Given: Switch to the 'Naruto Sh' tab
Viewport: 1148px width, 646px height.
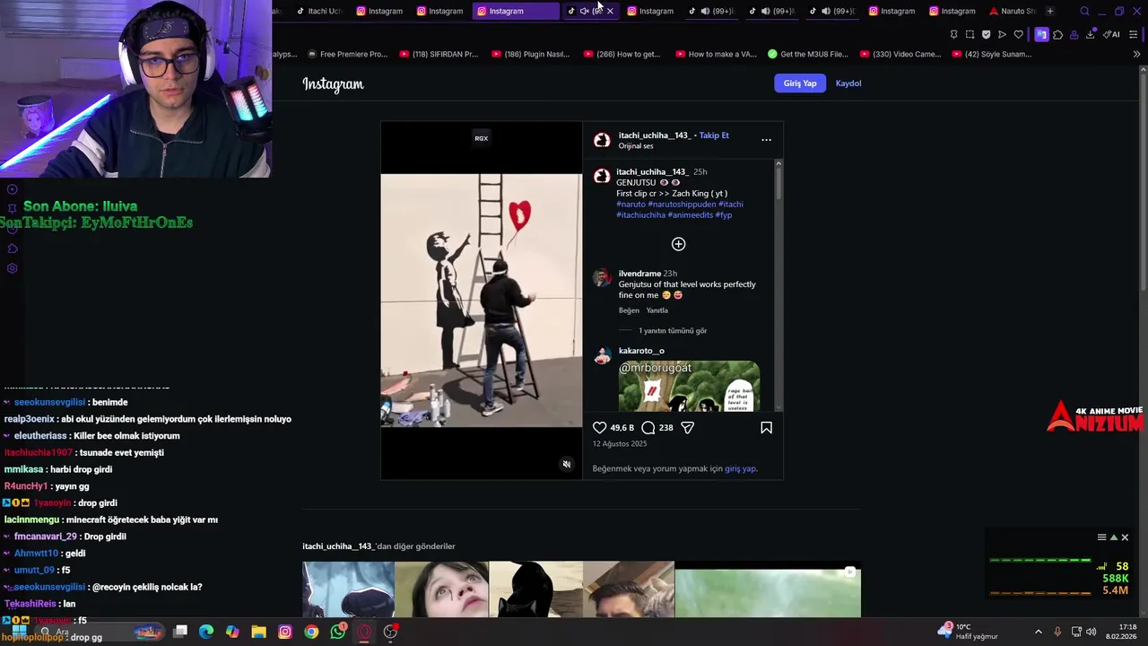Looking at the screenshot, I should click(x=1013, y=11).
